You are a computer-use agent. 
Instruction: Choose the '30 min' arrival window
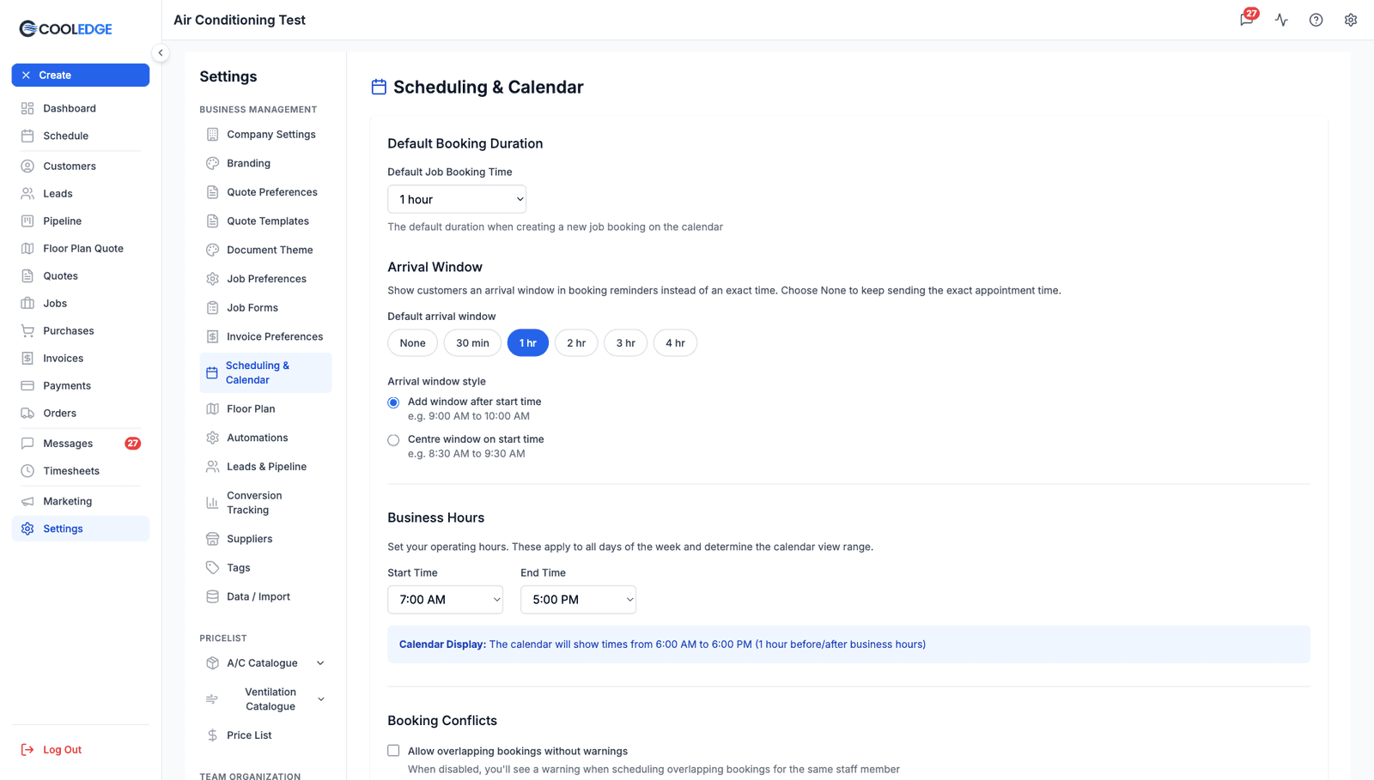472,343
